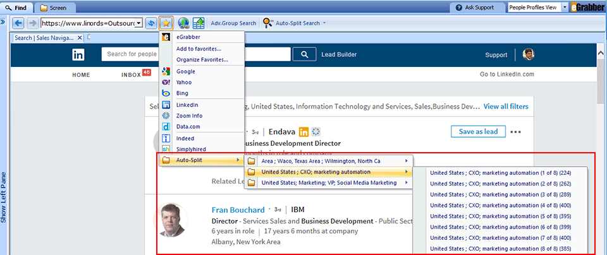Open the People Profiles View dropdown

(565, 8)
